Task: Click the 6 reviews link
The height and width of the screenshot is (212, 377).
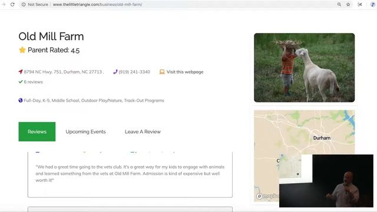Action: [x=33, y=82]
